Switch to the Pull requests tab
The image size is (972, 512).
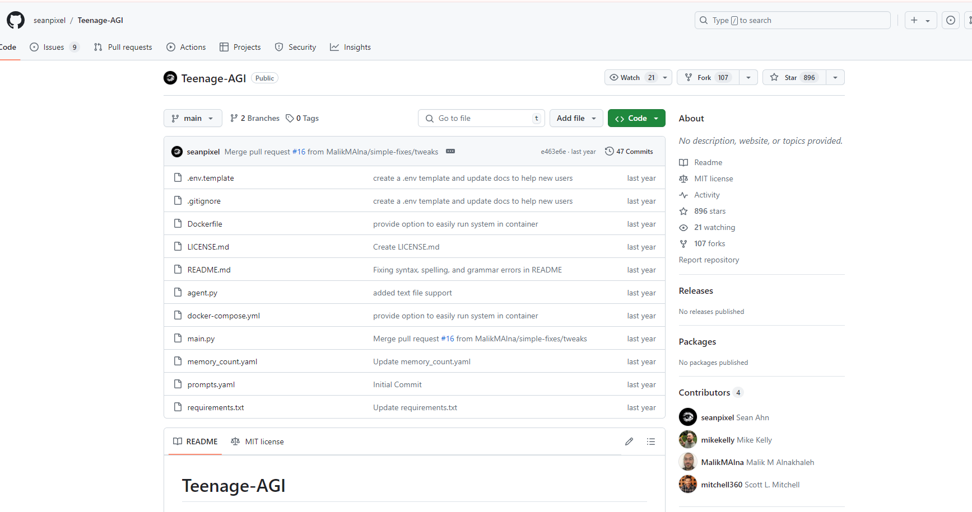[123, 47]
